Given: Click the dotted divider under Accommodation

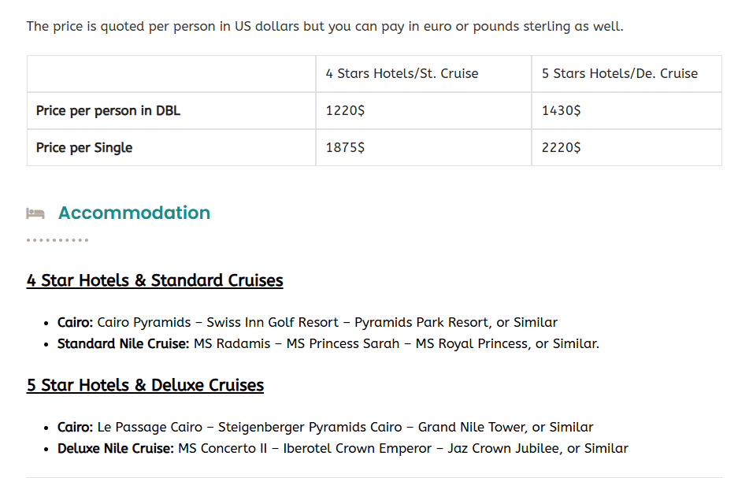Looking at the screenshot, I should tap(57, 240).
